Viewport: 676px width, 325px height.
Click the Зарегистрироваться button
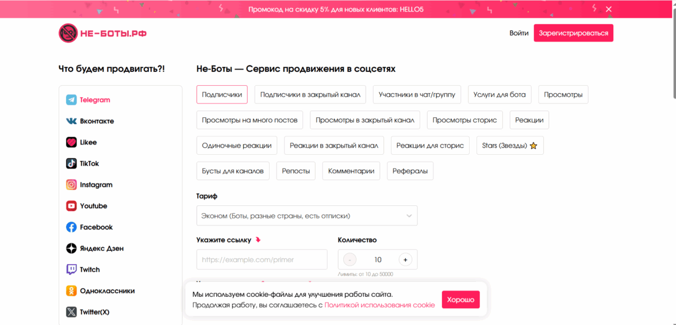point(574,33)
